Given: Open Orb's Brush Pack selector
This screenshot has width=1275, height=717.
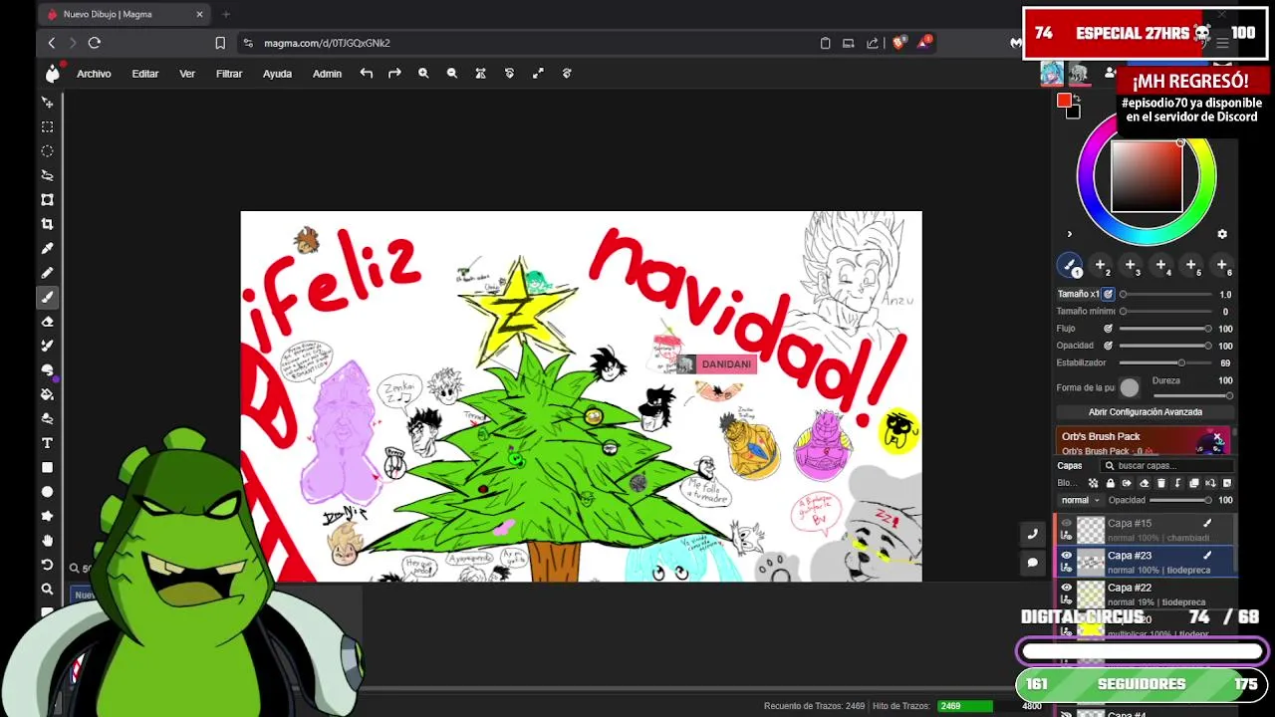Looking at the screenshot, I should pyautogui.click(x=1145, y=442).
